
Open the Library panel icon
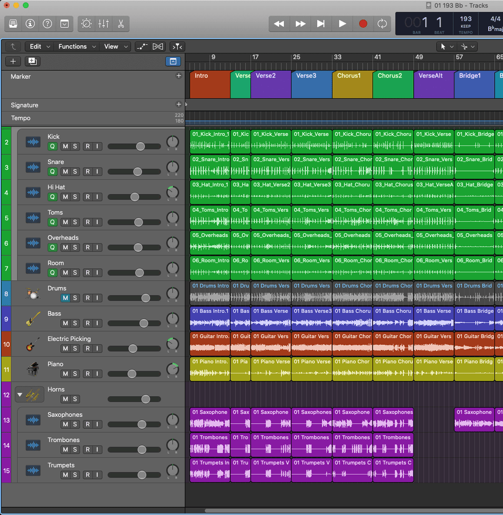pyautogui.click(x=13, y=24)
